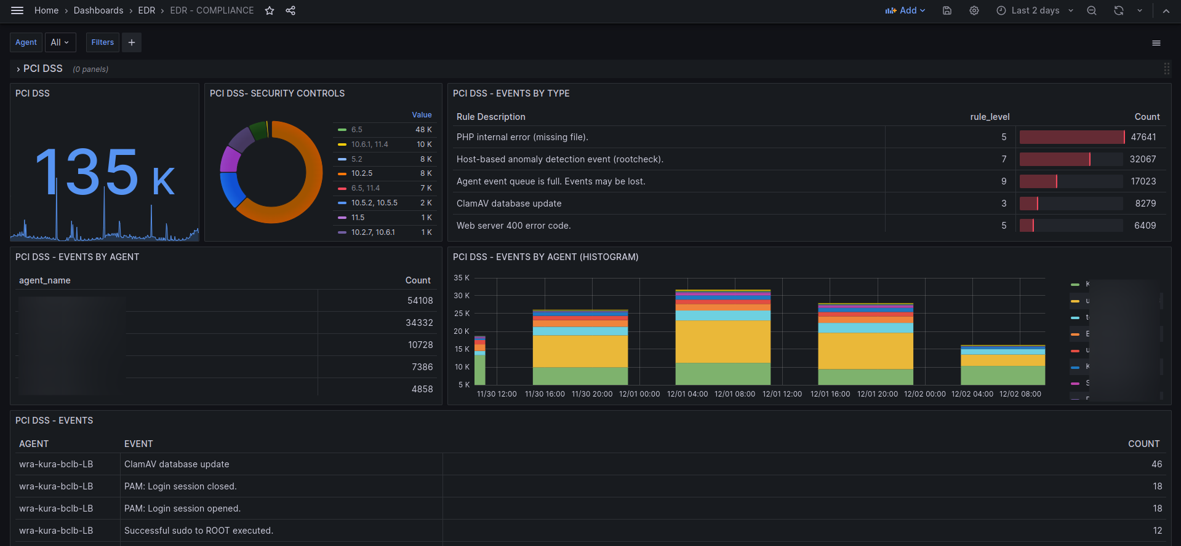The image size is (1181, 546).
Task: Click the zoom out time range icon
Action: tap(1092, 10)
